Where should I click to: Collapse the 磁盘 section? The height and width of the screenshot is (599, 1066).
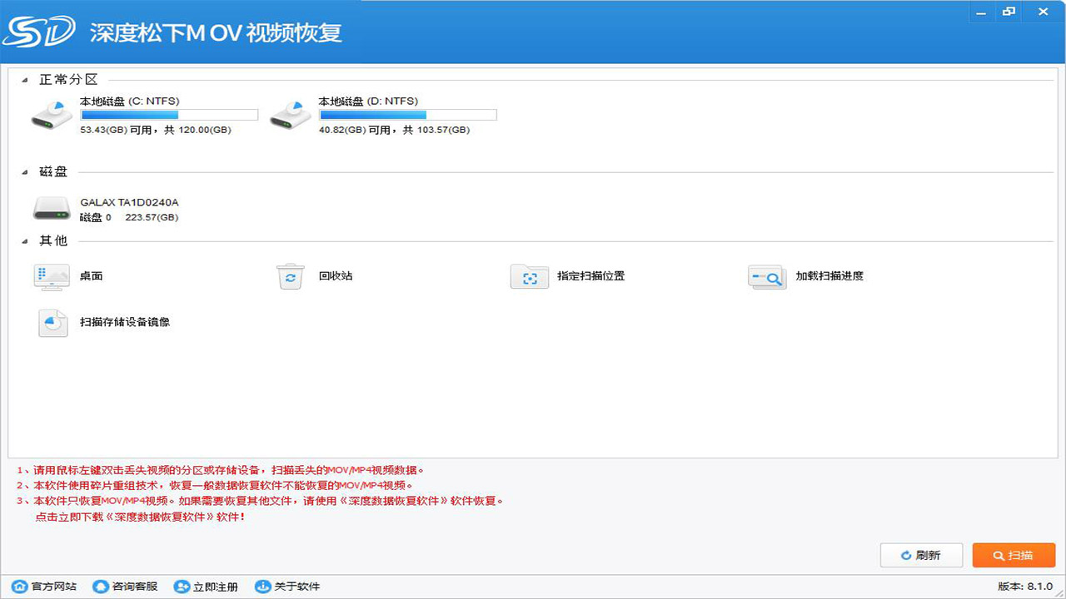25,171
